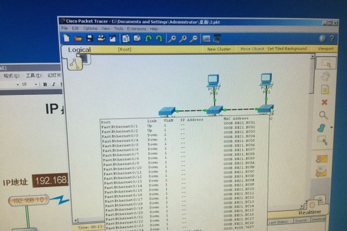Select the Place Note tool

[324, 89]
